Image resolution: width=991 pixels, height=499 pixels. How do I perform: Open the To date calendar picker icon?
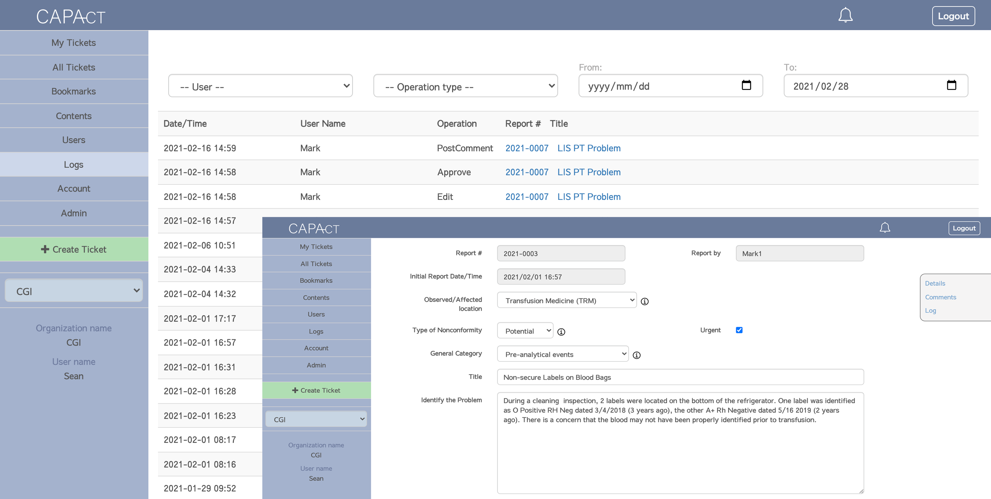[x=951, y=85]
